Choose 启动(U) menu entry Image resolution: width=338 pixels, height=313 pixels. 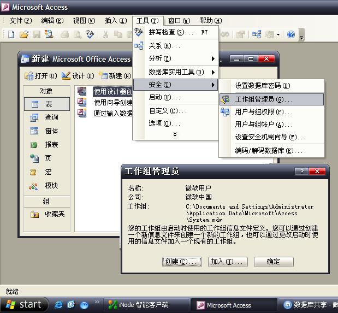[x=176, y=97]
